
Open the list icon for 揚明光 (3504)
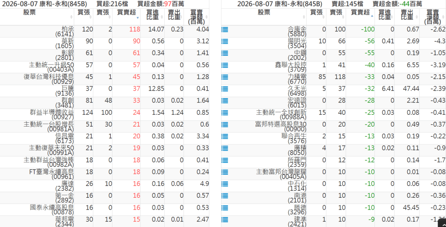point(225,41)
